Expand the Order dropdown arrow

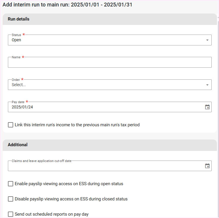207,85
